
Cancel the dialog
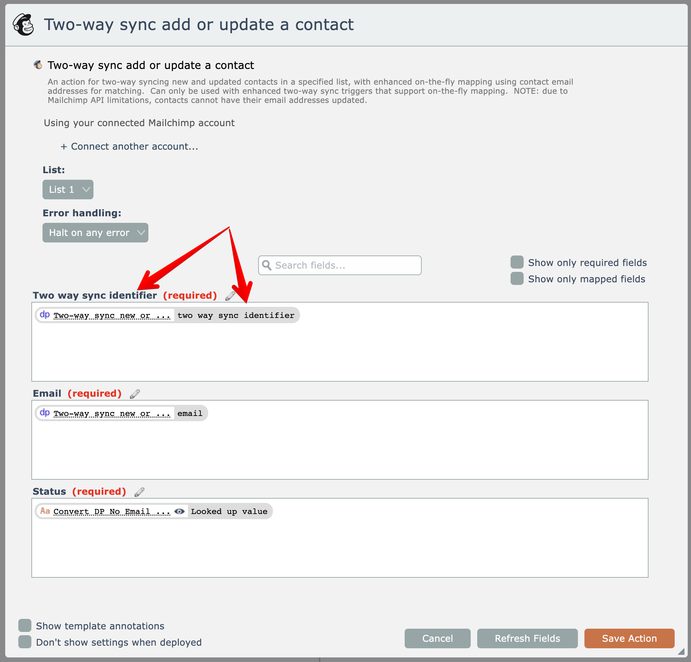point(437,638)
